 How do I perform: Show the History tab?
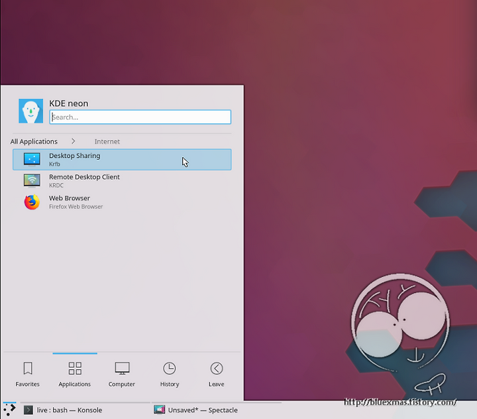(170, 374)
